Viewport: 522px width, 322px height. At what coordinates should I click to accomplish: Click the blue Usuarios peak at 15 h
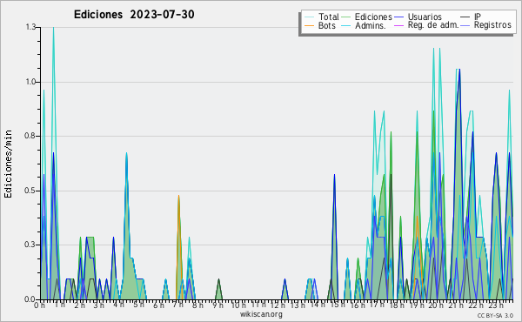point(335,175)
